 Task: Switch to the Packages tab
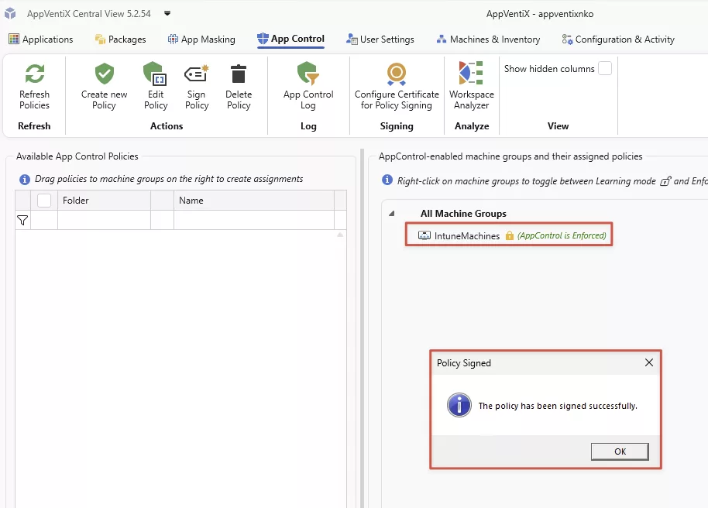coord(120,39)
